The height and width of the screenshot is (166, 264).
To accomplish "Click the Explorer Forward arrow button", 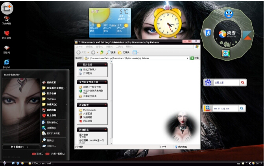I will point(93,52).
